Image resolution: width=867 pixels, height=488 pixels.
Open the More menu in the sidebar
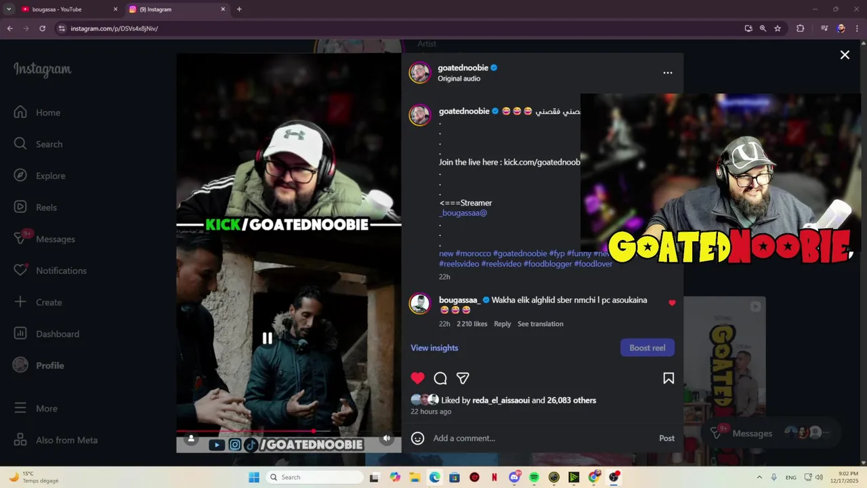36,409
